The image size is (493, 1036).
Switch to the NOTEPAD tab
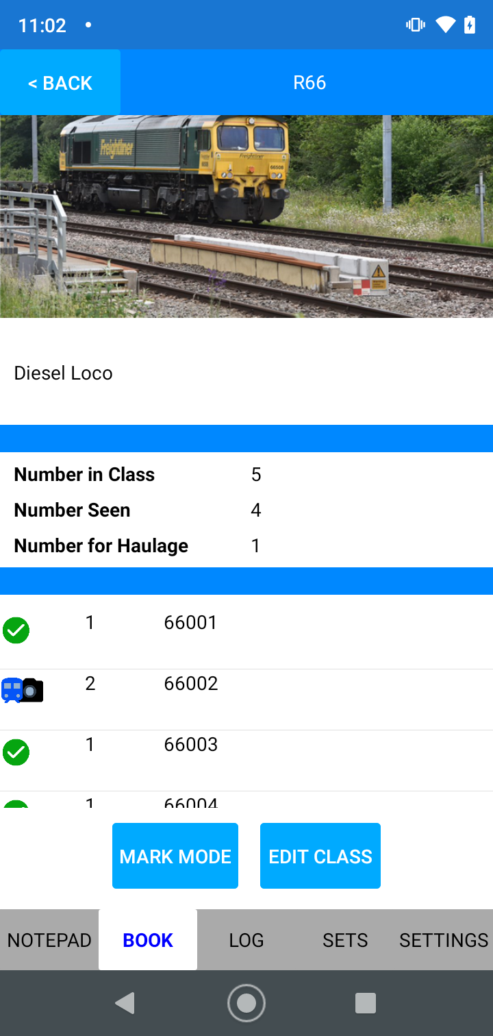click(x=49, y=939)
